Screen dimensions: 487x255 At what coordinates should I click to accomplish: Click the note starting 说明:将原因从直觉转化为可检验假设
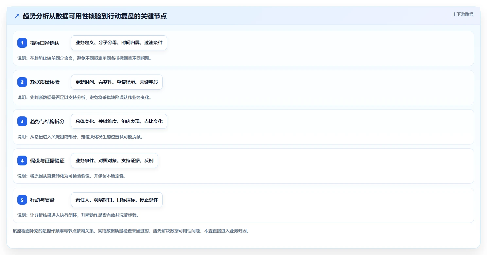72,176
